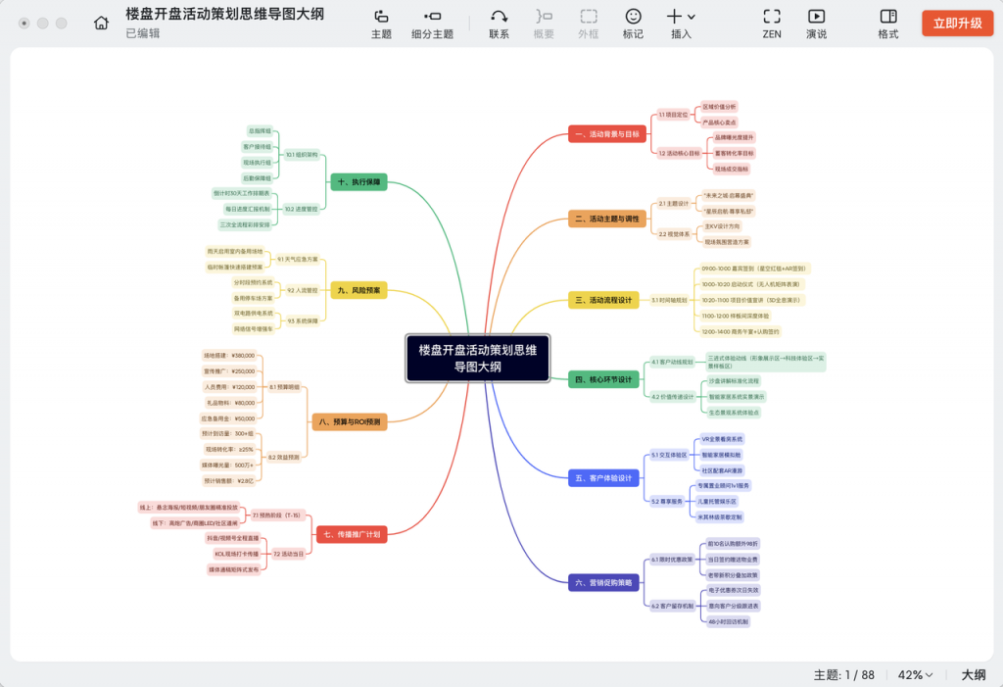The width and height of the screenshot is (1003, 687).
Task: Click the document title 楼盘开盘活动策划思维导图大纲
Action: pos(224,14)
